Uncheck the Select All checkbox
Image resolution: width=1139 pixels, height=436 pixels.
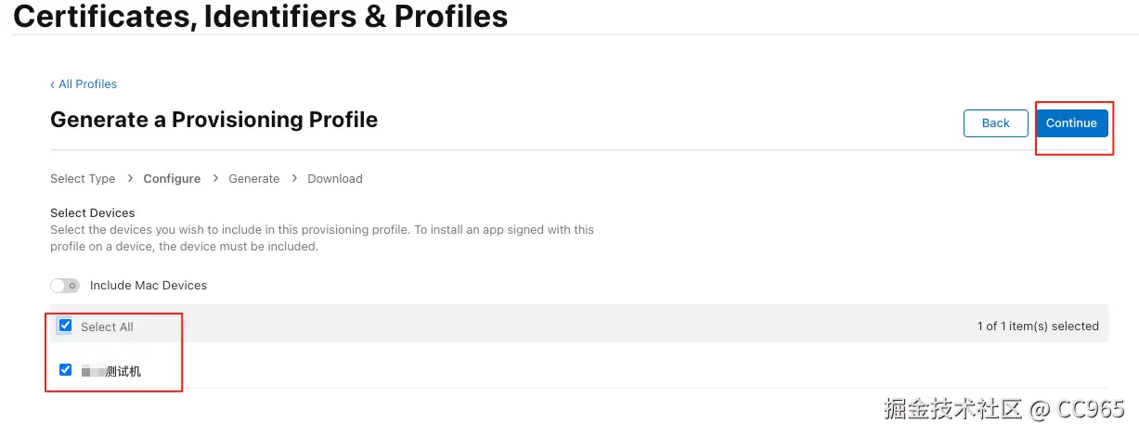[x=65, y=326]
